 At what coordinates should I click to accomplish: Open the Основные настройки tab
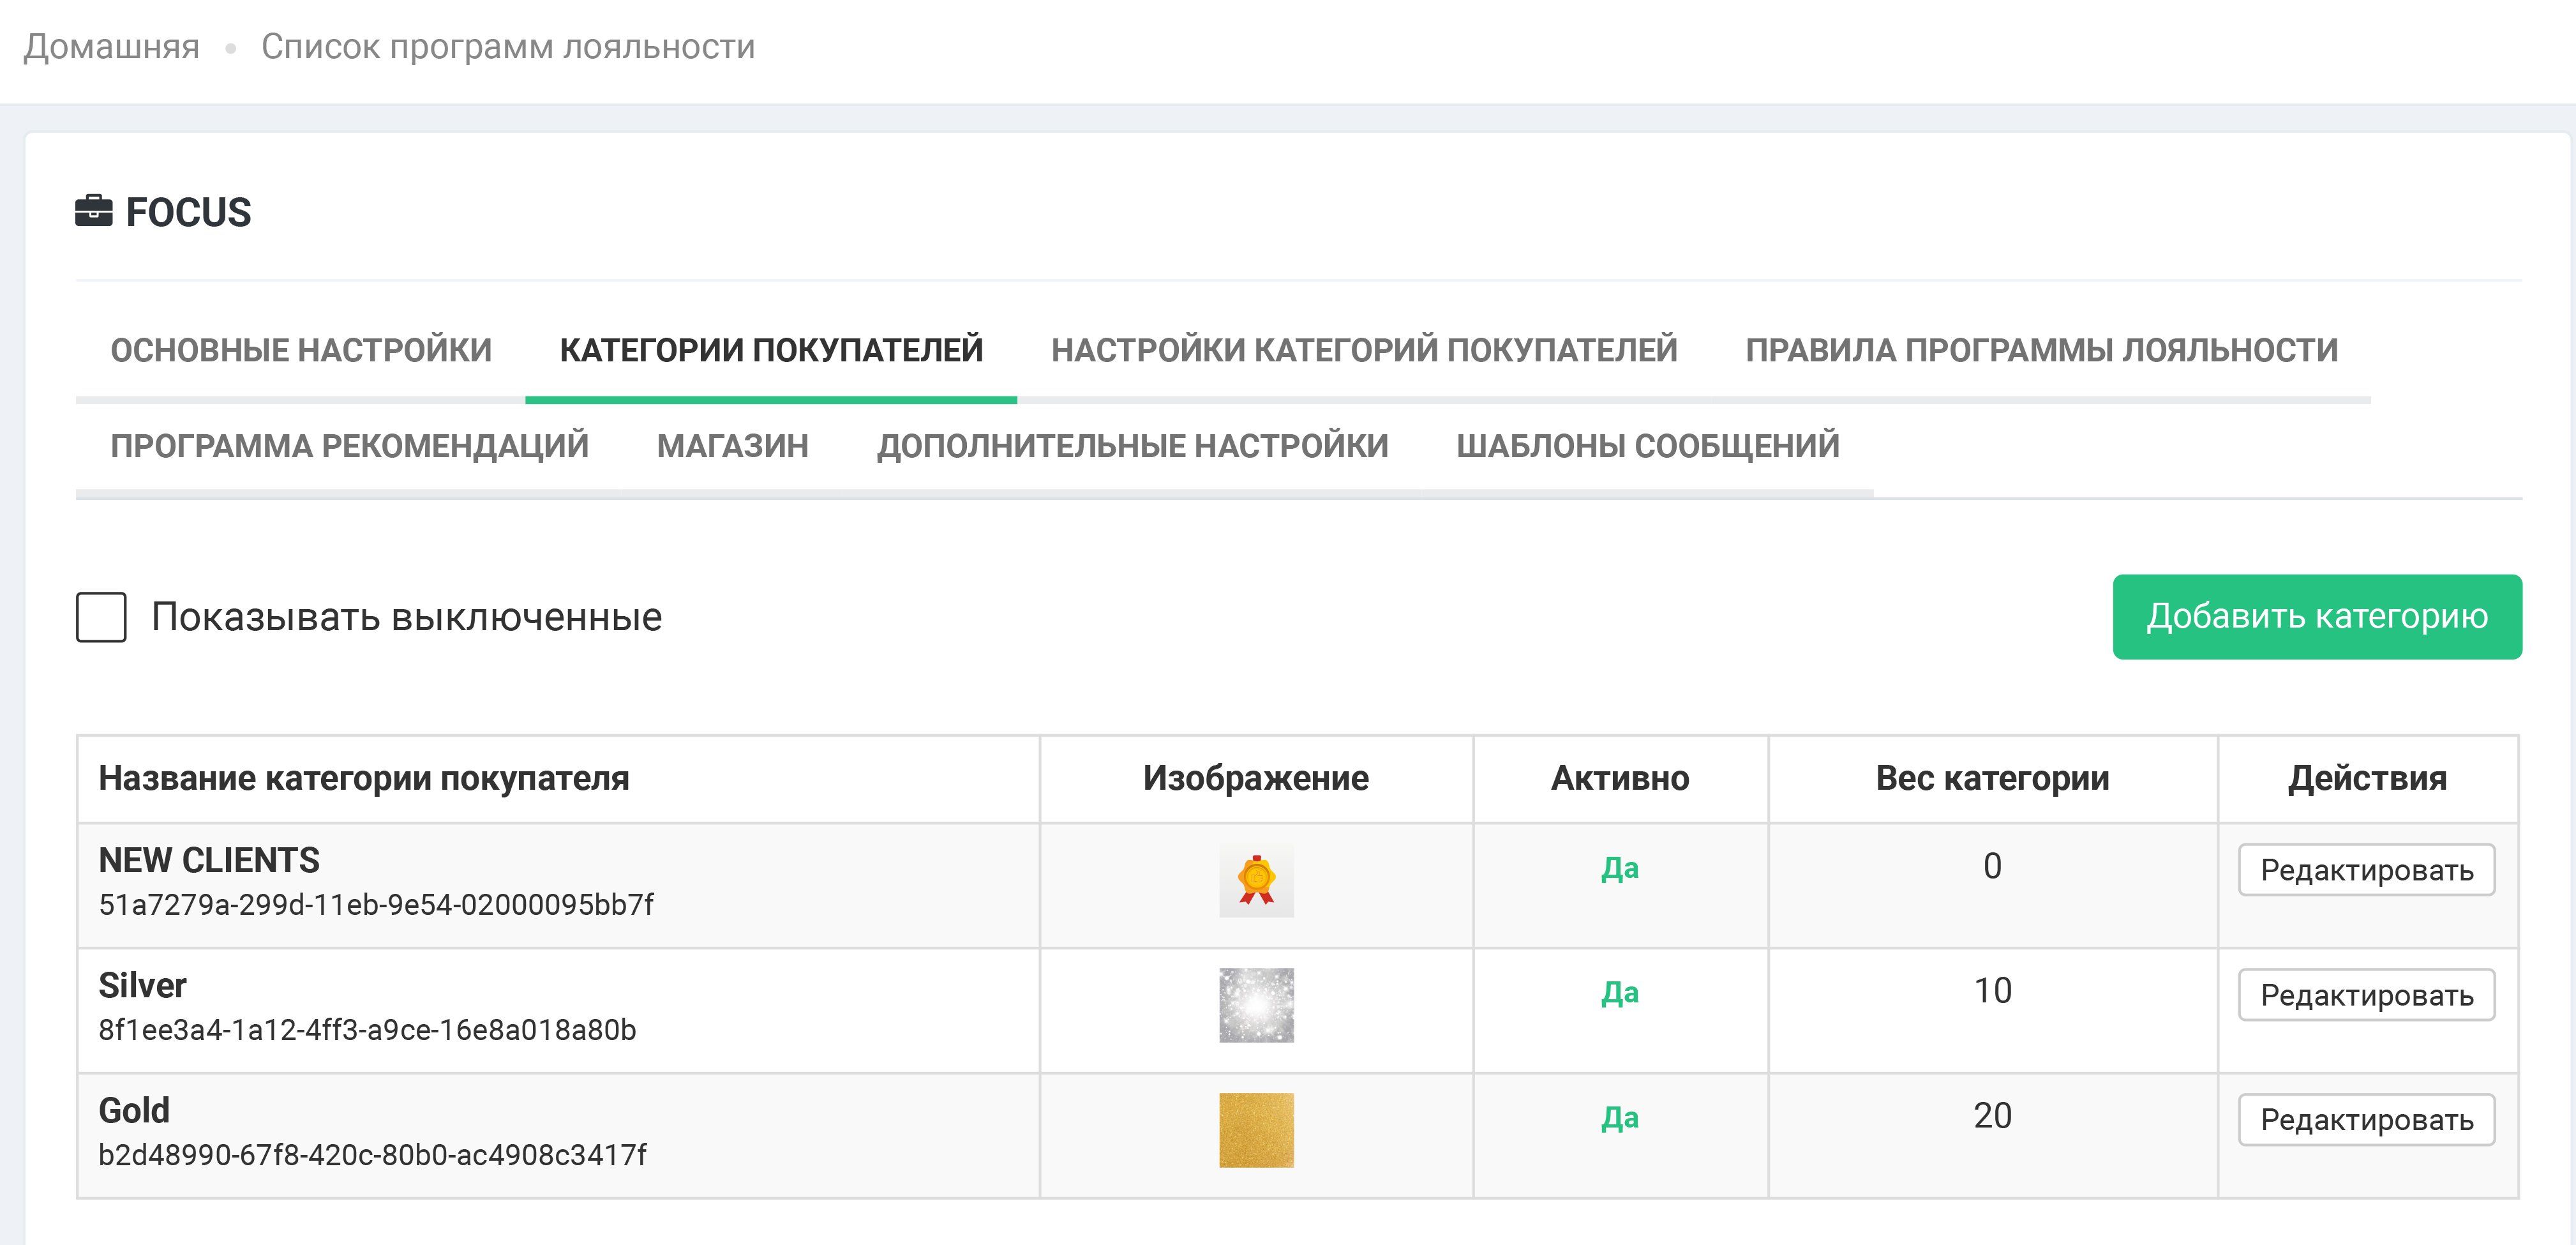pos(301,350)
